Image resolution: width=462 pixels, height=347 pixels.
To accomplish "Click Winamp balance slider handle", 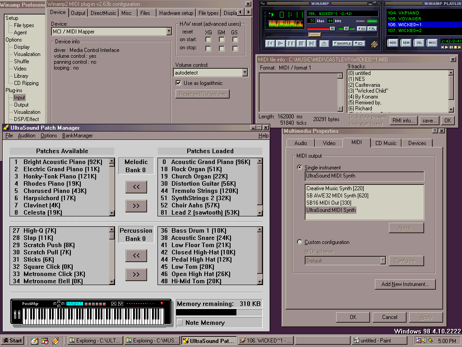I will (x=346, y=28).
